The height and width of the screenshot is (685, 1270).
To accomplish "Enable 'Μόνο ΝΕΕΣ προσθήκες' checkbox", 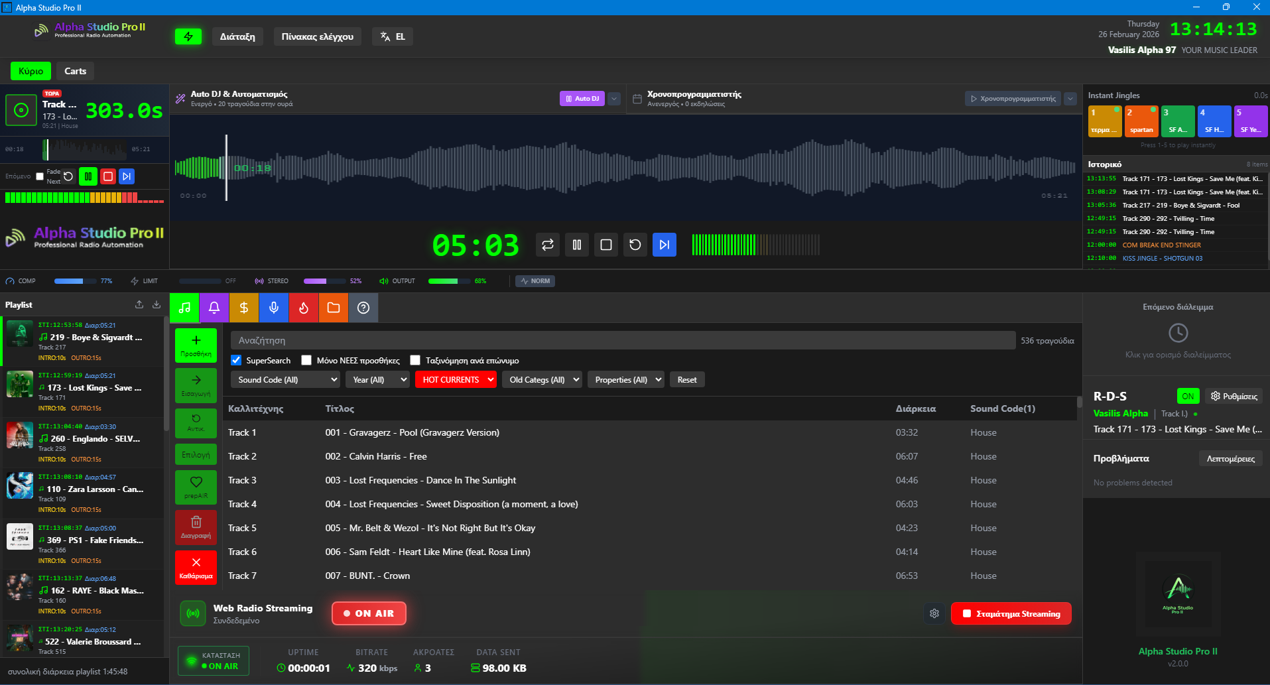I will pos(306,360).
